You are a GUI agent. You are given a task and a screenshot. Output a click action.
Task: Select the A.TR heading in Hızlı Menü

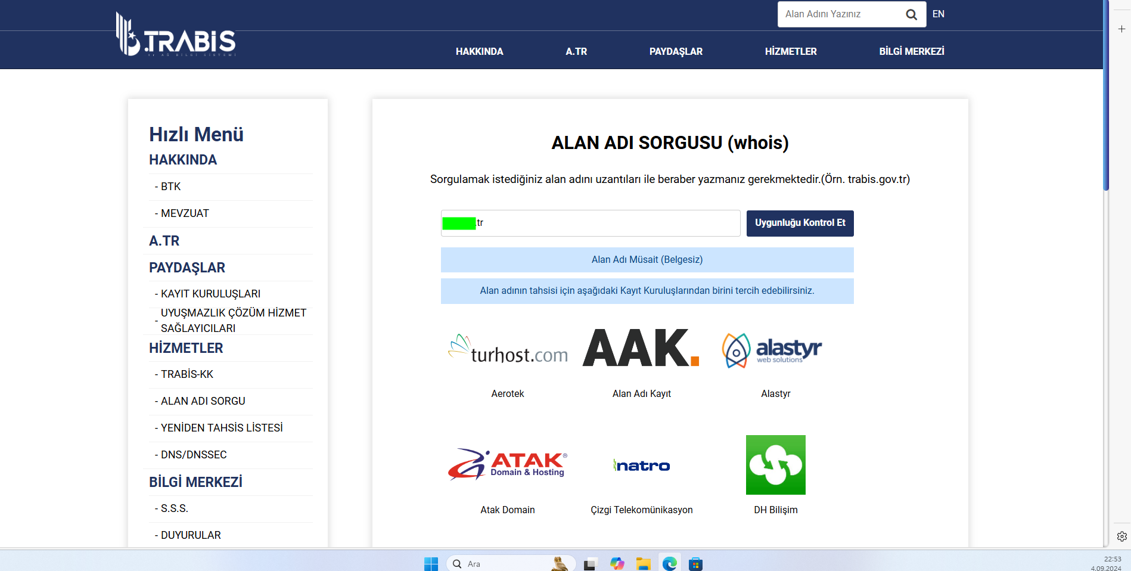(164, 241)
